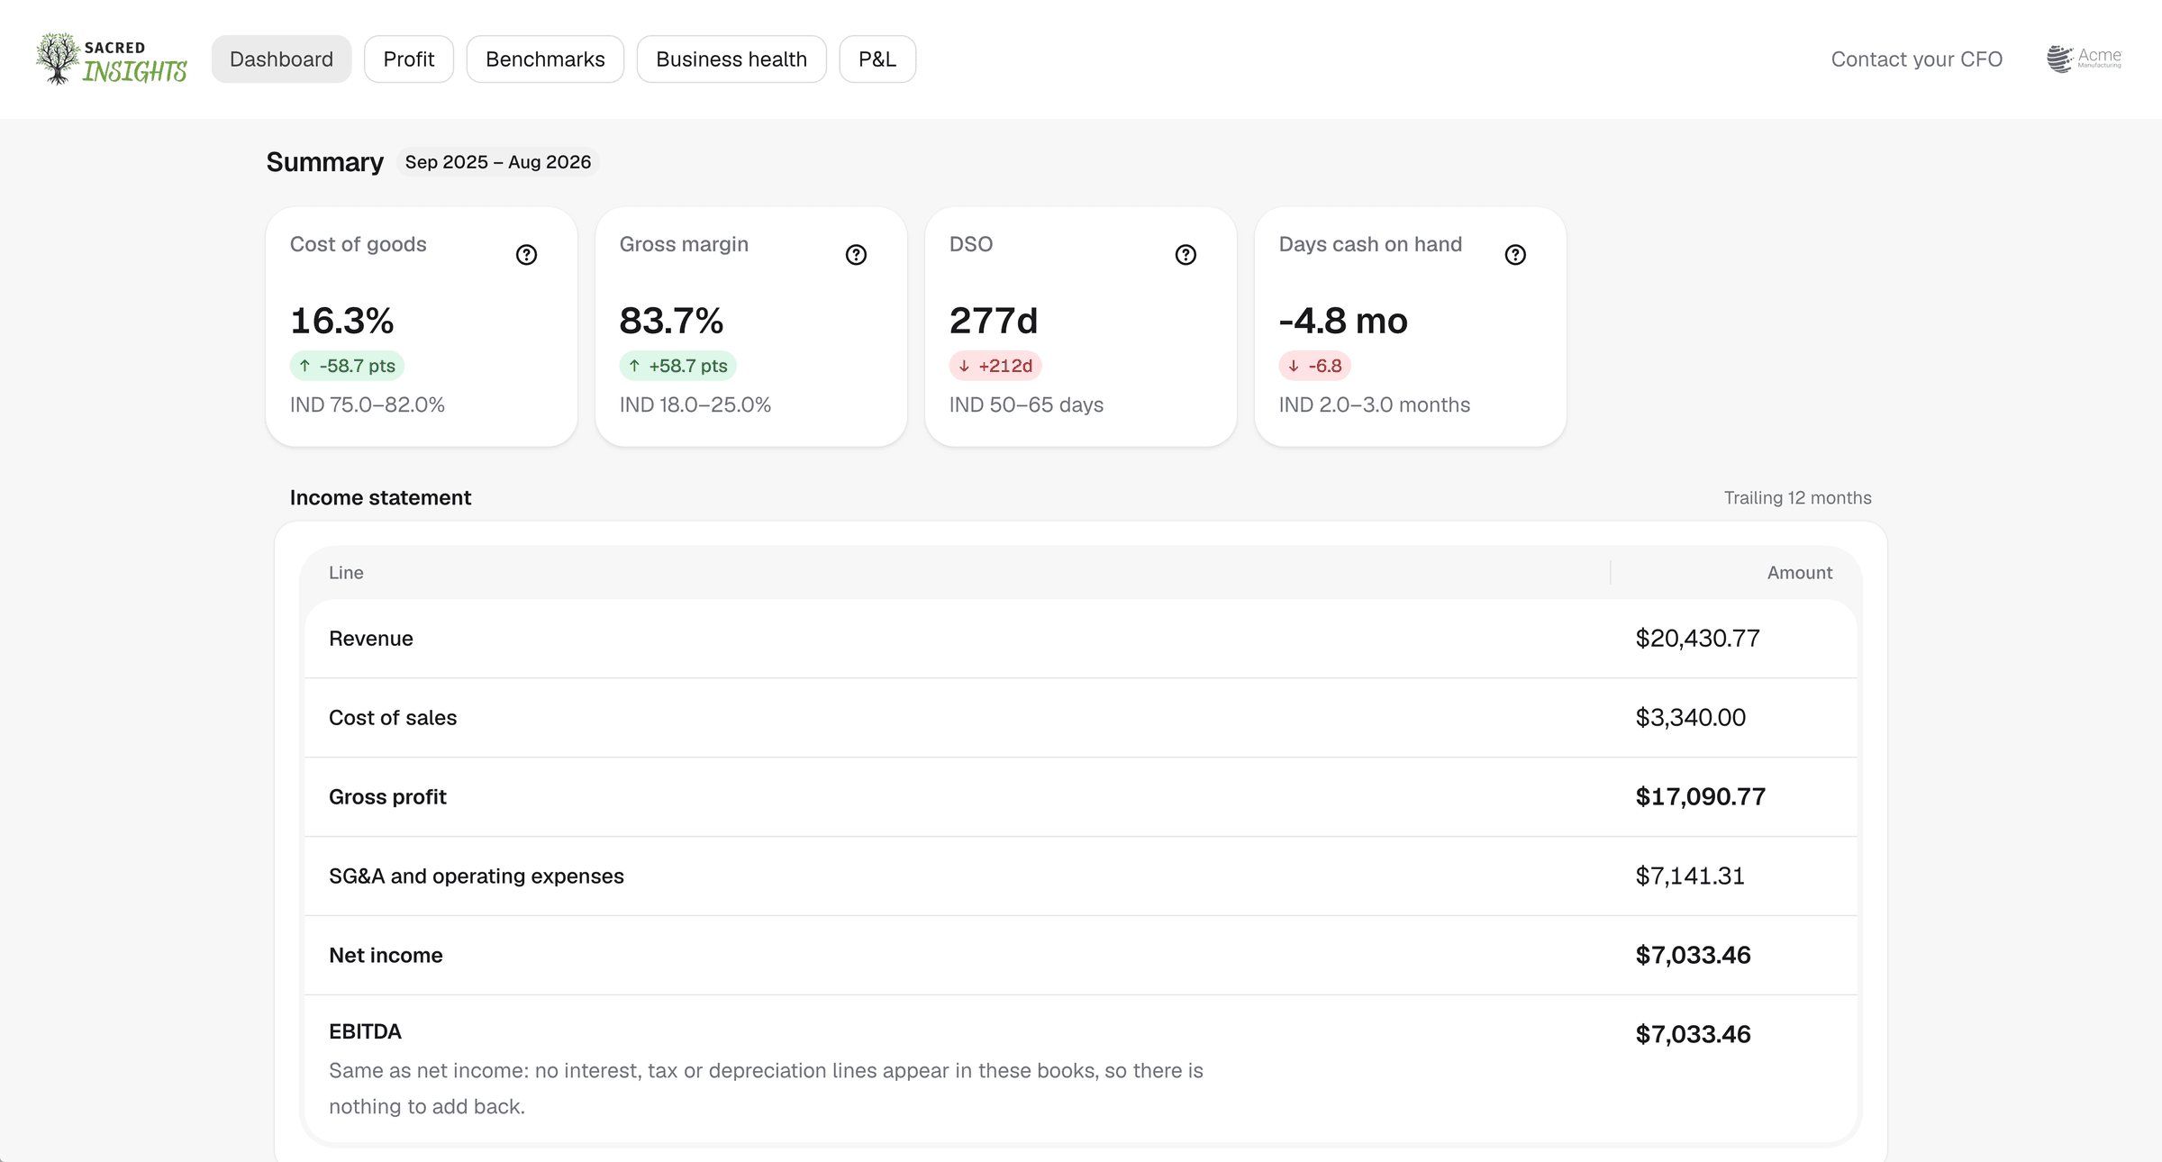2162x1162 pixels.
Task: Click the Summary heading
Action: coord(325,162)
